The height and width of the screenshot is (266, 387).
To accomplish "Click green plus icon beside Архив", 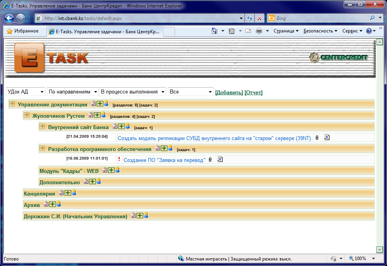I will point(52,204).
